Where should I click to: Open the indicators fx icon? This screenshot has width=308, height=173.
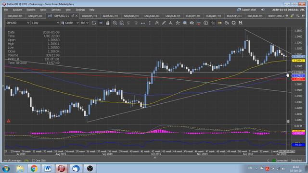pos(157,23)
